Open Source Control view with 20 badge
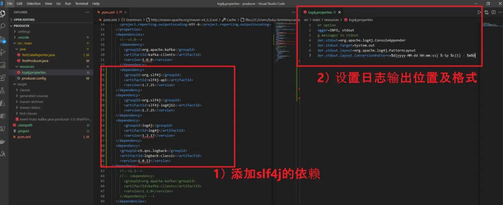The height and width of the screenshot is (205, 503). point(3,39)
